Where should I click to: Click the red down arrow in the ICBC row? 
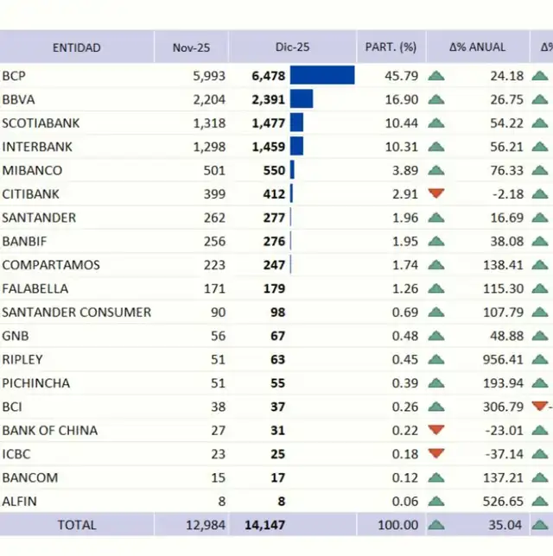436,453
